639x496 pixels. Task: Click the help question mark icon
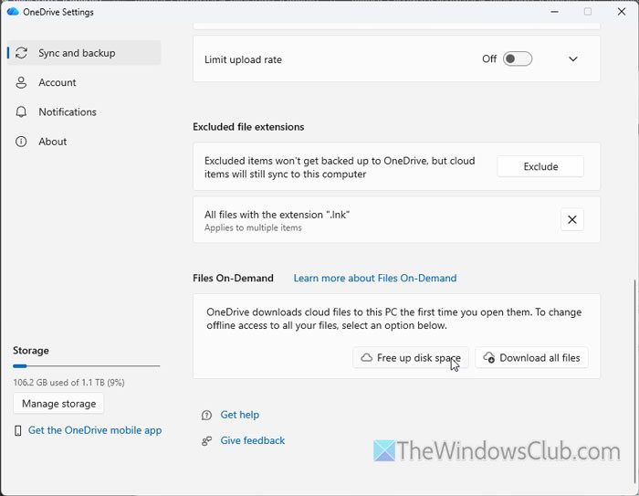(x=206, y=416)
